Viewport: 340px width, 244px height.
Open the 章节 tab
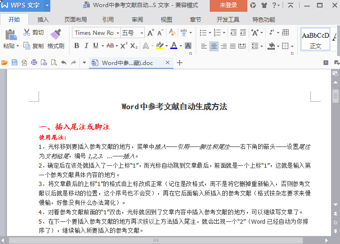(x=195, y=20)
